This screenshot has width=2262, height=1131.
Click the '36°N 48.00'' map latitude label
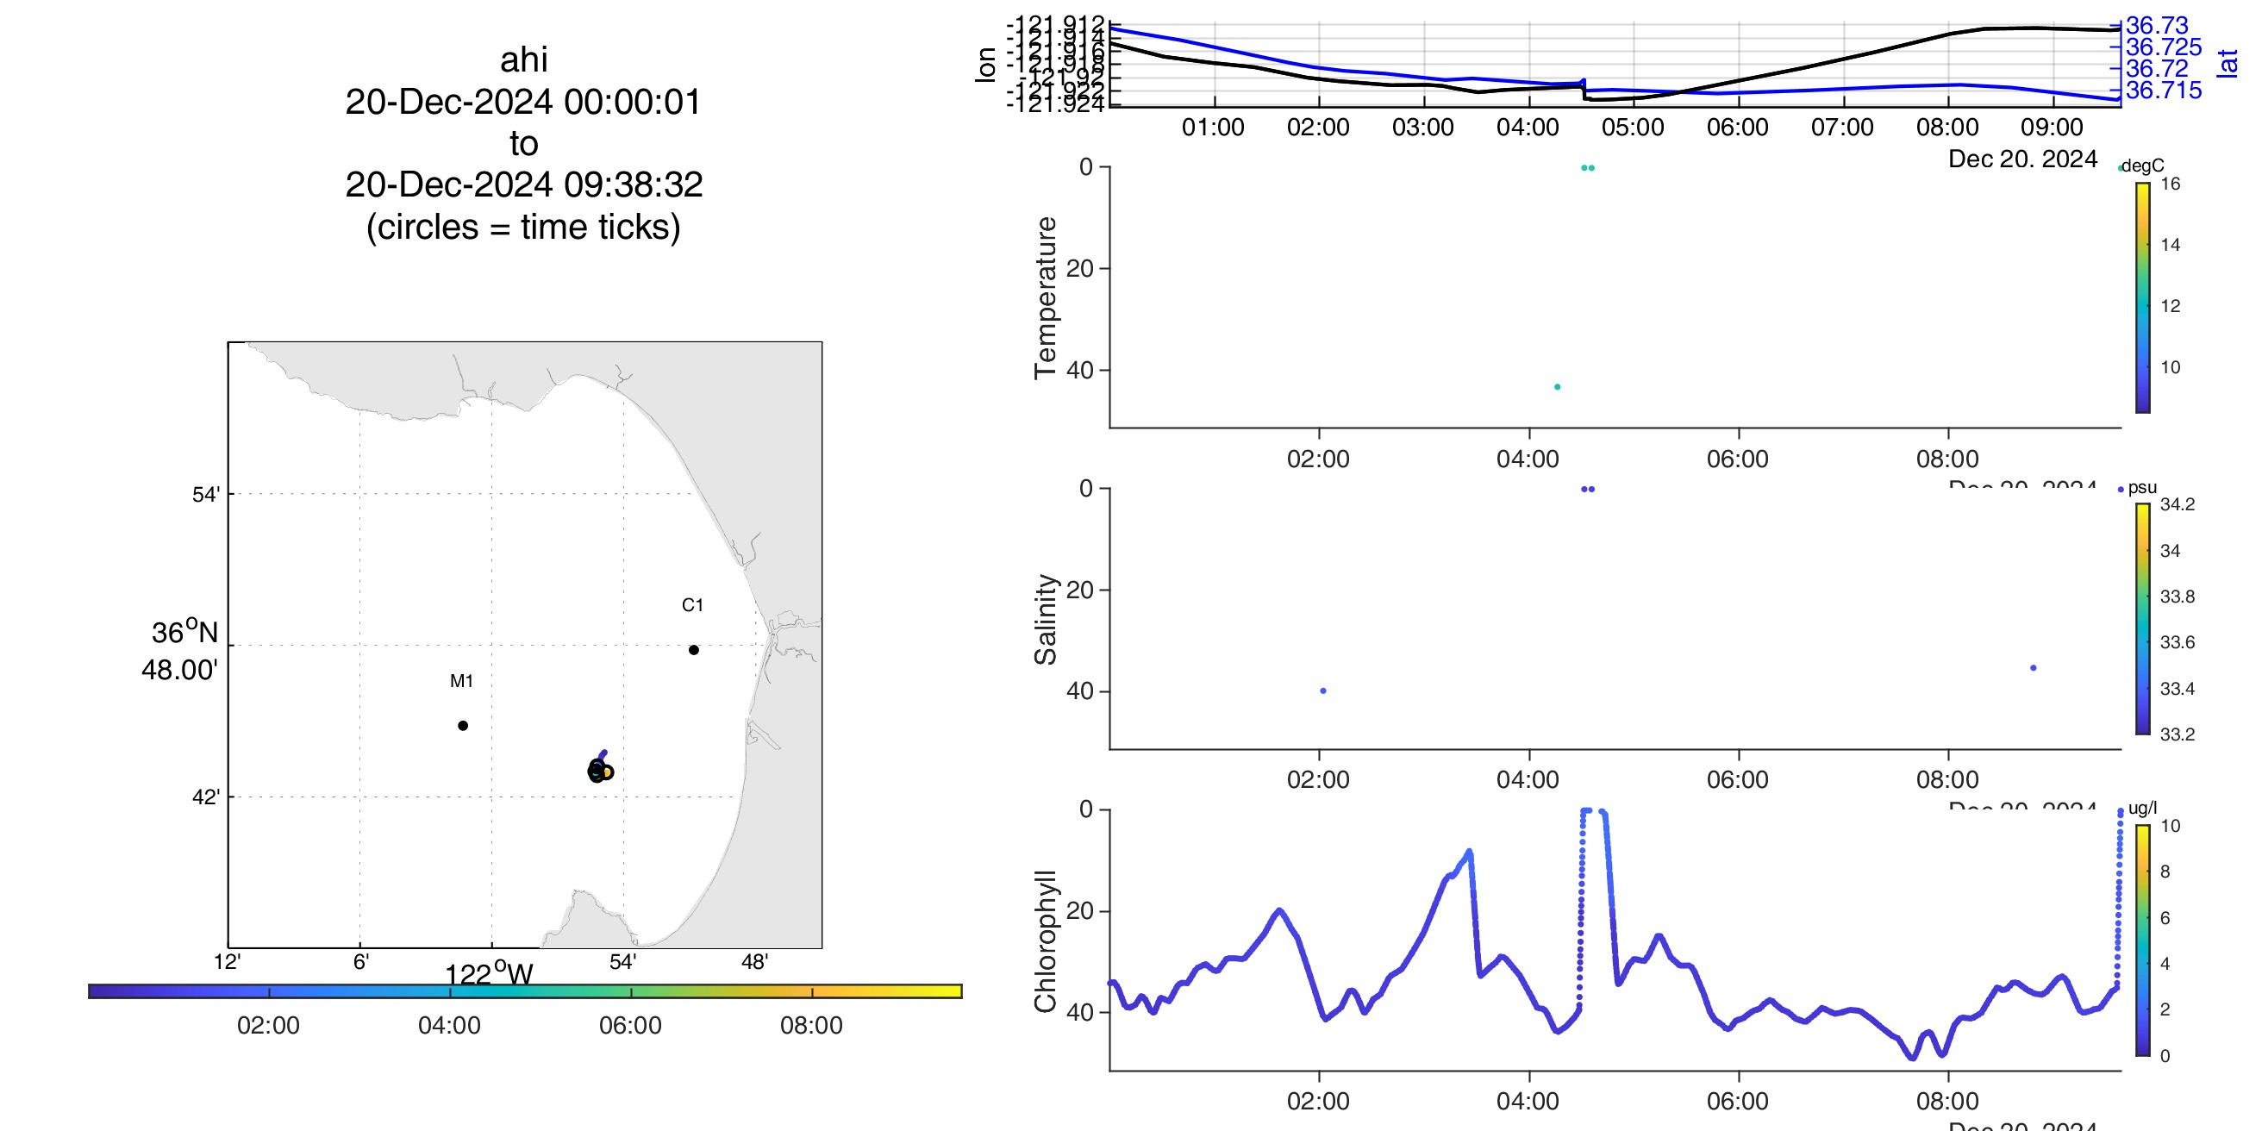pyautogui.click(x=181, y=651)
